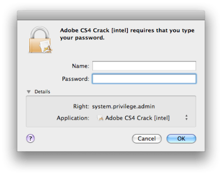222x175 pixels.
Task: Click the "Application:" label in Details
Action: tap(73, 118)
